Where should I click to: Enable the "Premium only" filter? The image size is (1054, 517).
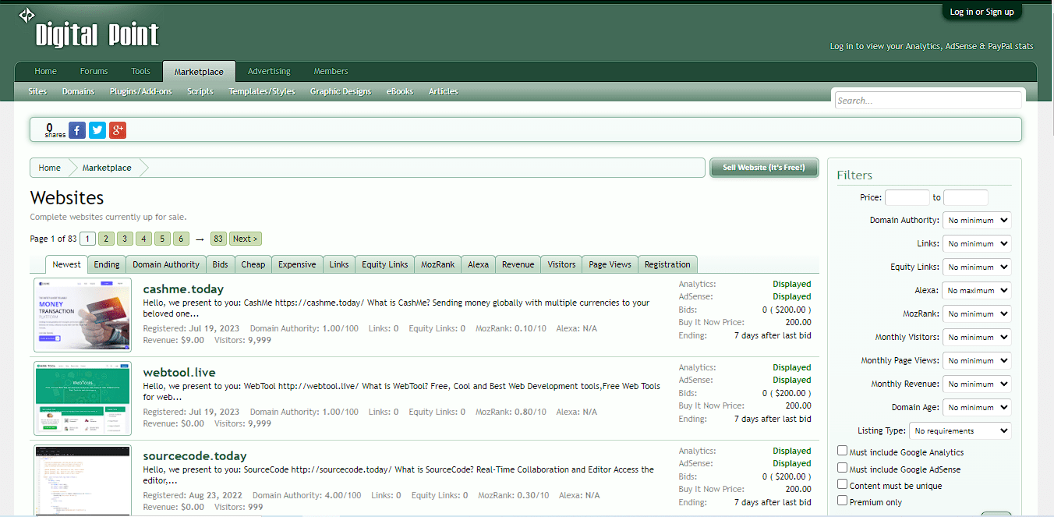(x=842, y=502)
